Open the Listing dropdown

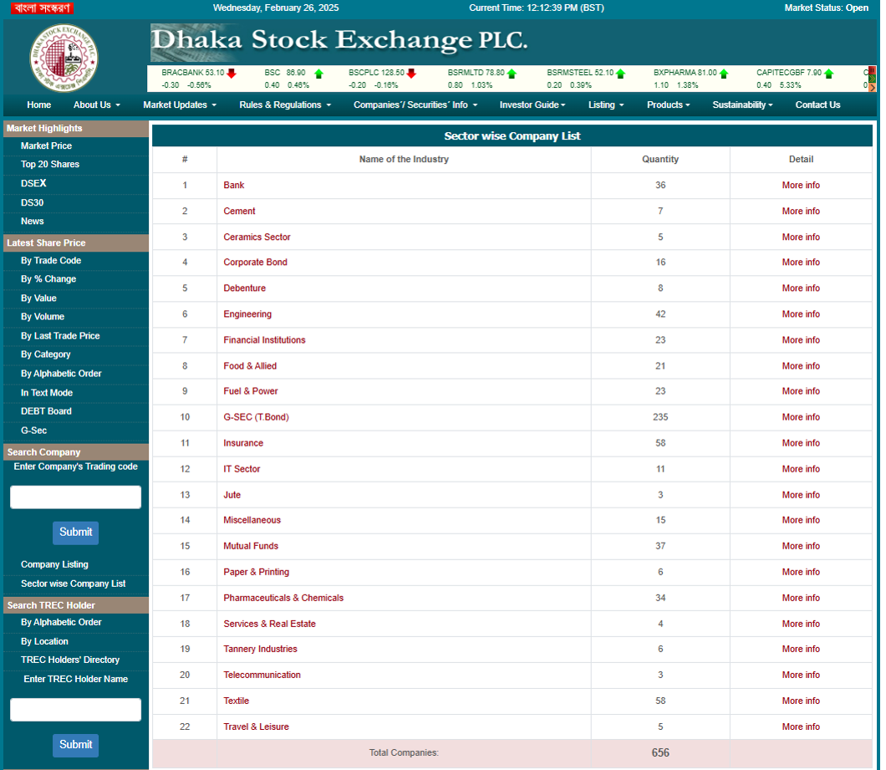[606, 105]
